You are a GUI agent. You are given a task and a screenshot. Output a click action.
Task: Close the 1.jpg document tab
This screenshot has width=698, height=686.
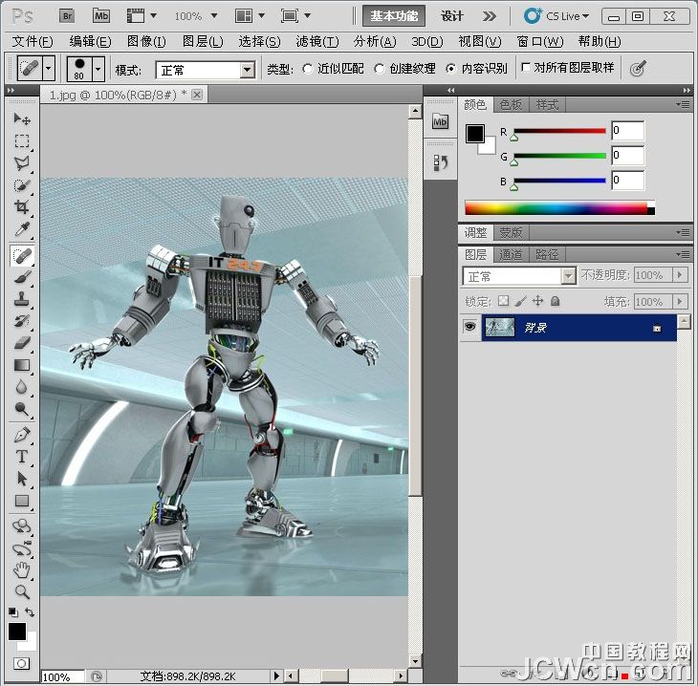[x=197, y=95]
